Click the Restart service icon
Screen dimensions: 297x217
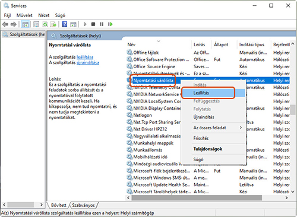[110, 24]
